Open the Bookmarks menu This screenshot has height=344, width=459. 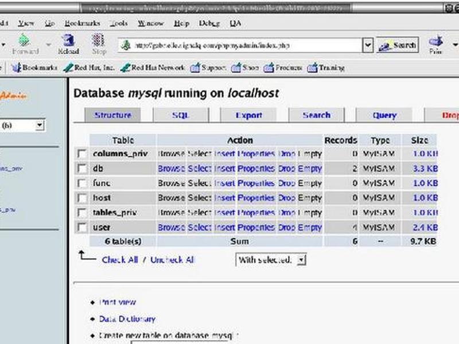click(x=82, y=23)
